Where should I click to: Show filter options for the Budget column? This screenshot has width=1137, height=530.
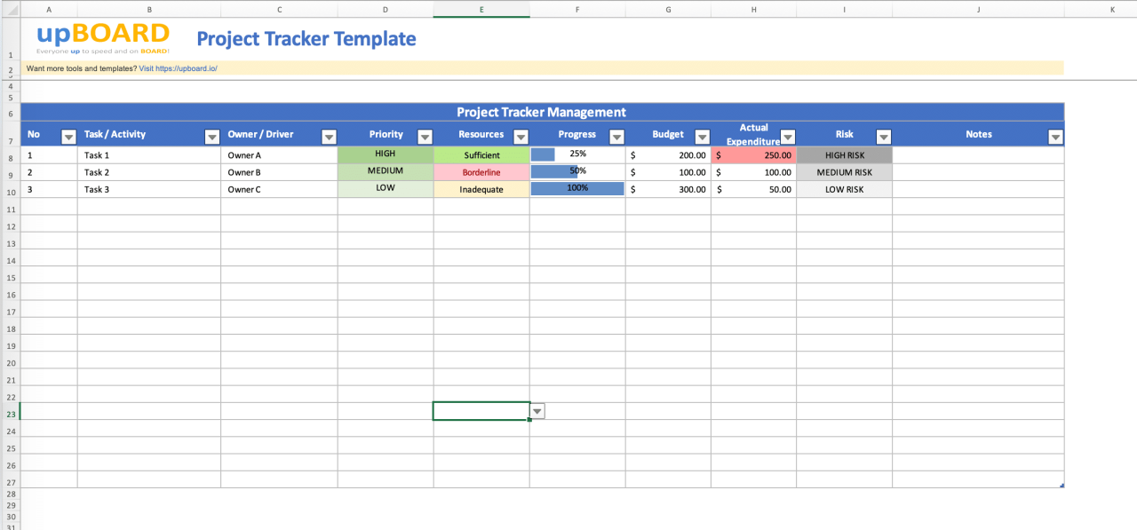(702, 137)
